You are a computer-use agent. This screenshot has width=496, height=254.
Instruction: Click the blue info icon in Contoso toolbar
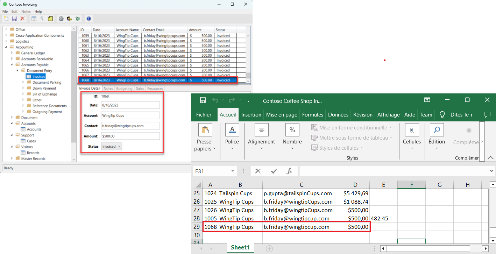pos(88,19)
